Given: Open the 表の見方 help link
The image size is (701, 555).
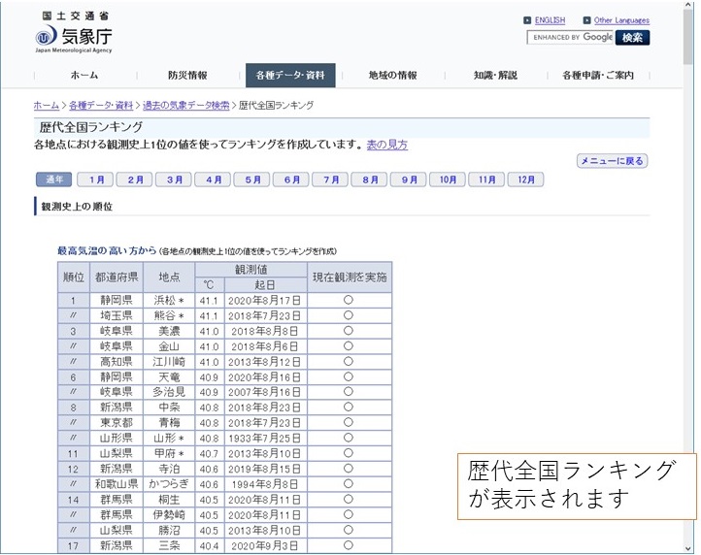Looking at the screenshot, I should point(387,145).
